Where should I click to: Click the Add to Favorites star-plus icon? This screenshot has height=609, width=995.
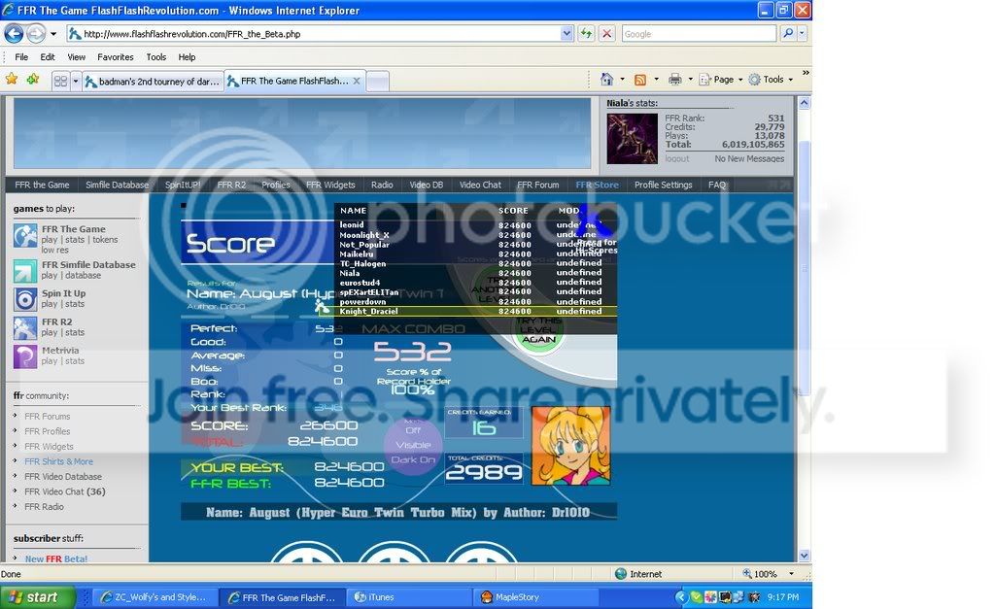pos(33,80)
